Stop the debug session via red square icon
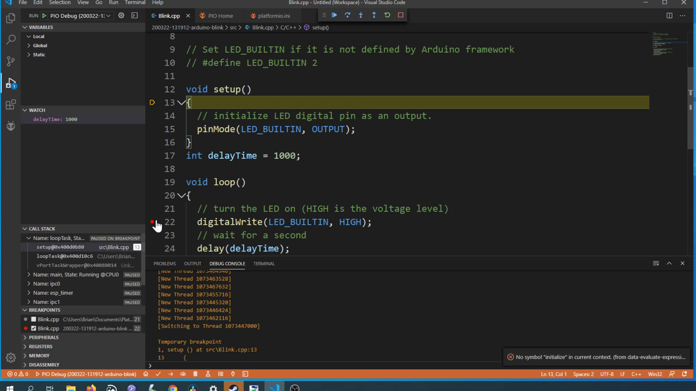696x391 pixels. click(401, 15)
